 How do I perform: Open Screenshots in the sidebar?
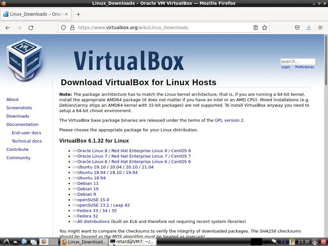coord(19,108)
